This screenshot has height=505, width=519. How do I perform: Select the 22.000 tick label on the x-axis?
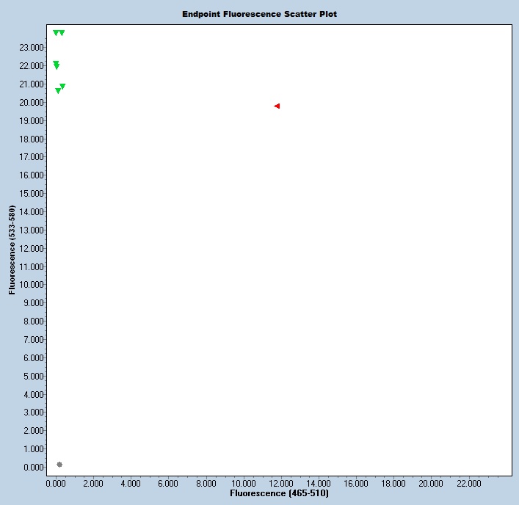tap(469, 483)
